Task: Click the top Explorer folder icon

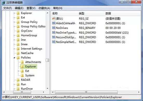Action: click(x=18, y=13)
